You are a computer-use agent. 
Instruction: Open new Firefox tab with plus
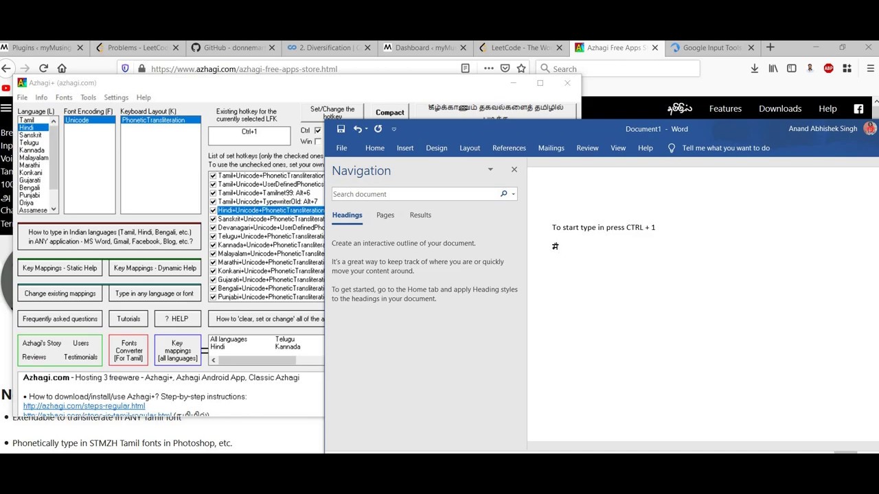click(x=770, y=47)
